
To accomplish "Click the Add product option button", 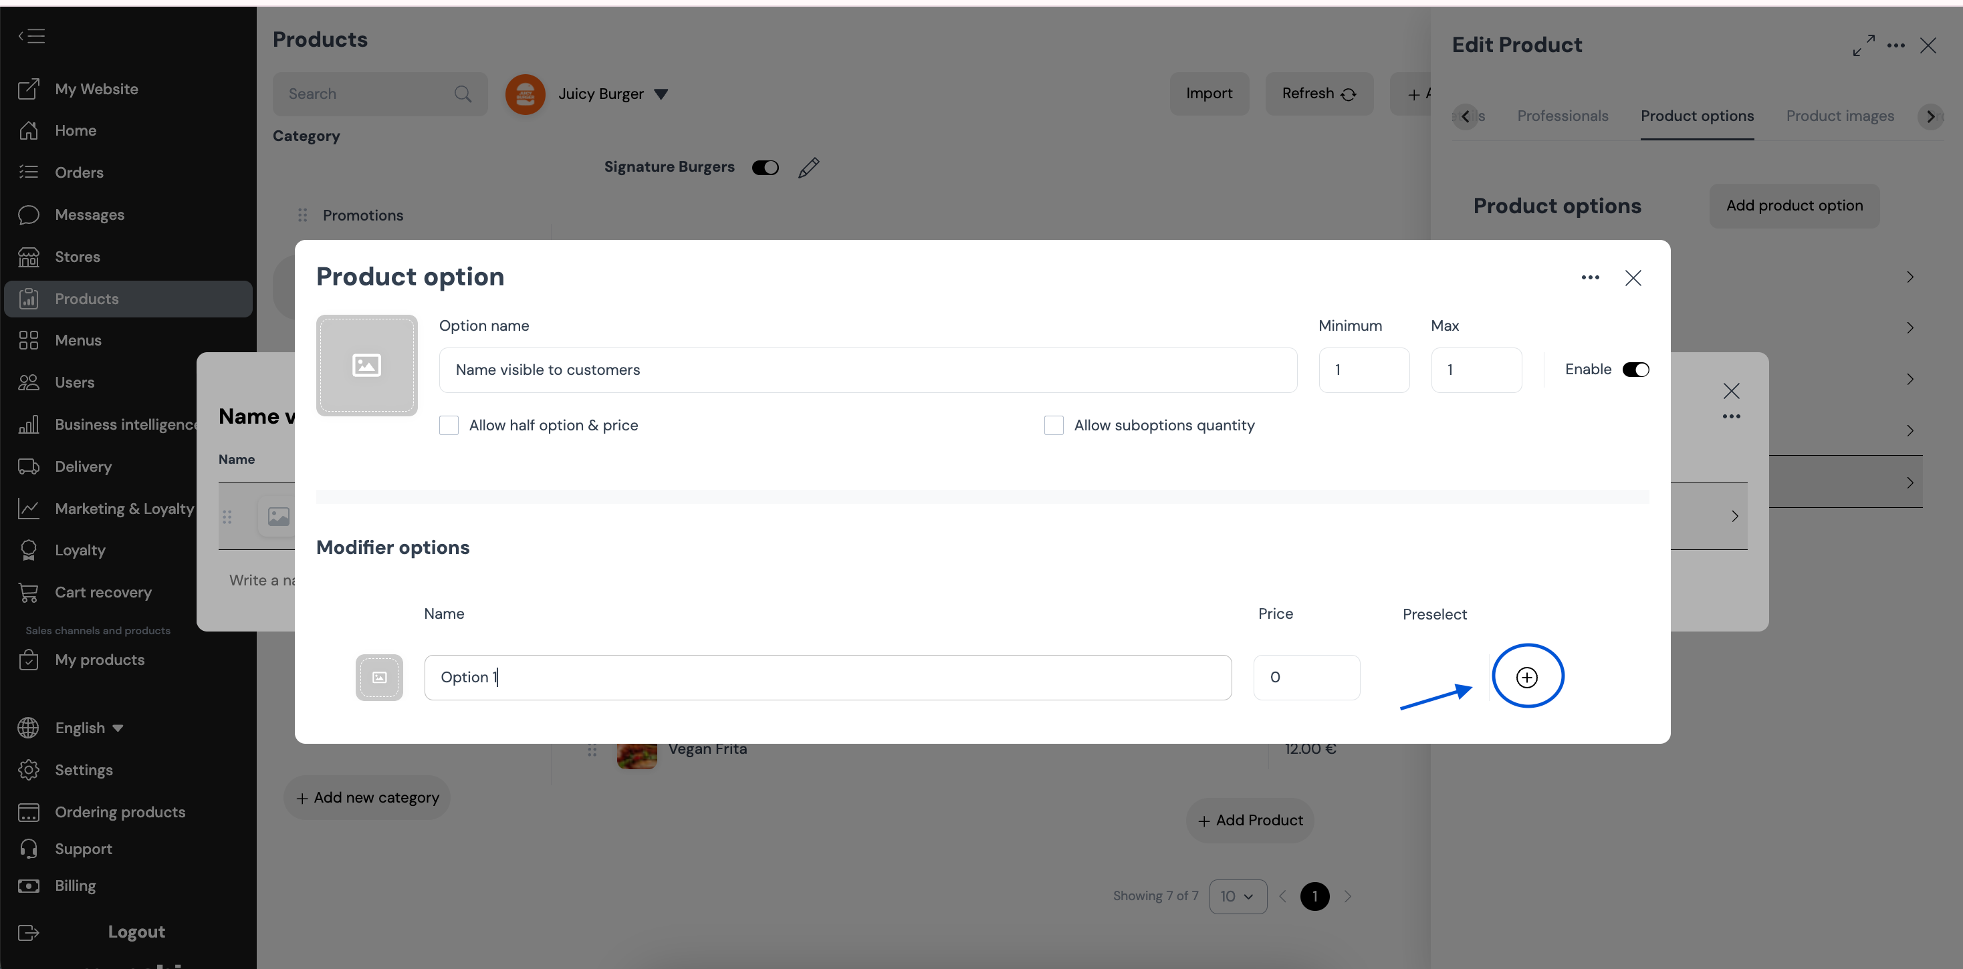I will 1794,206.
